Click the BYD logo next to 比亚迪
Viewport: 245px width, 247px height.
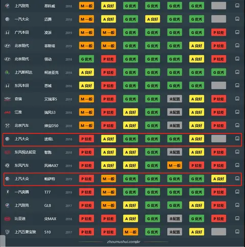coord(7,219)
